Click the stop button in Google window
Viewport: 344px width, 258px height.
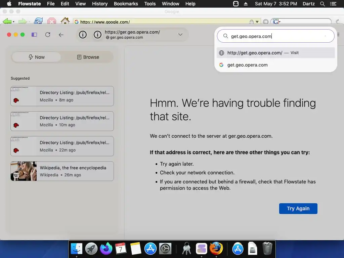tap(52, 21)
